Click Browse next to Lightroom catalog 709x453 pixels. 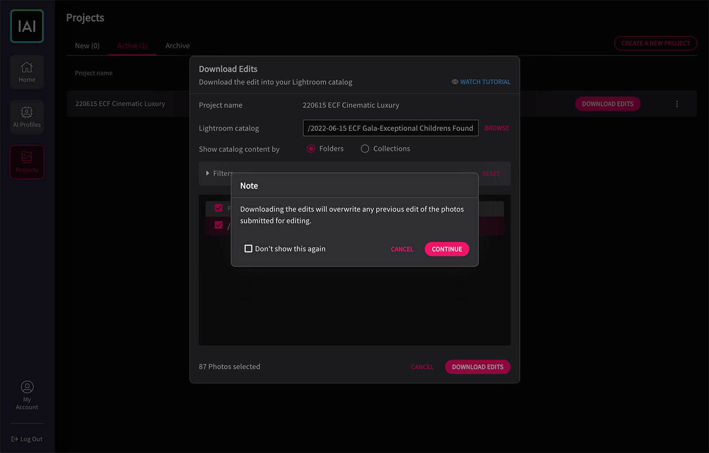pos(496,128)
